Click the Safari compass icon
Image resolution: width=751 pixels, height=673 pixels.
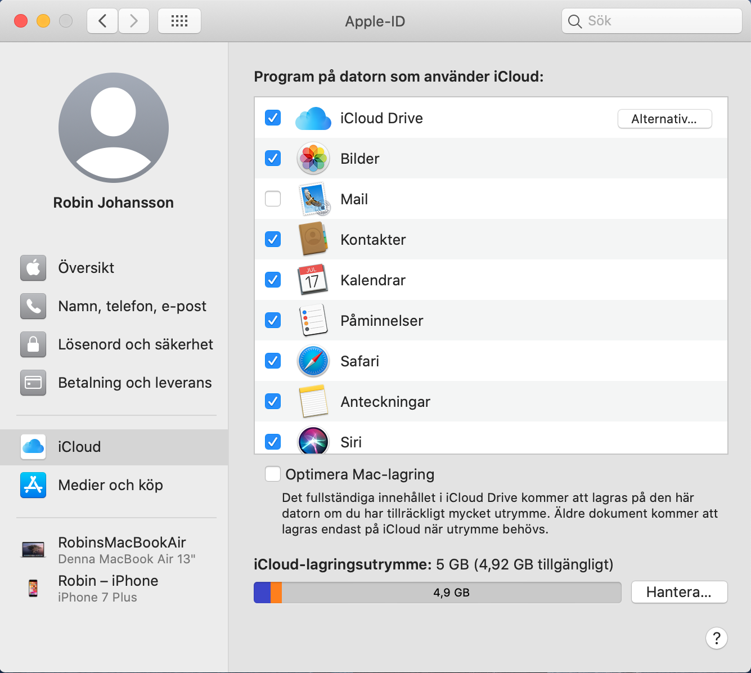(313, 361)
